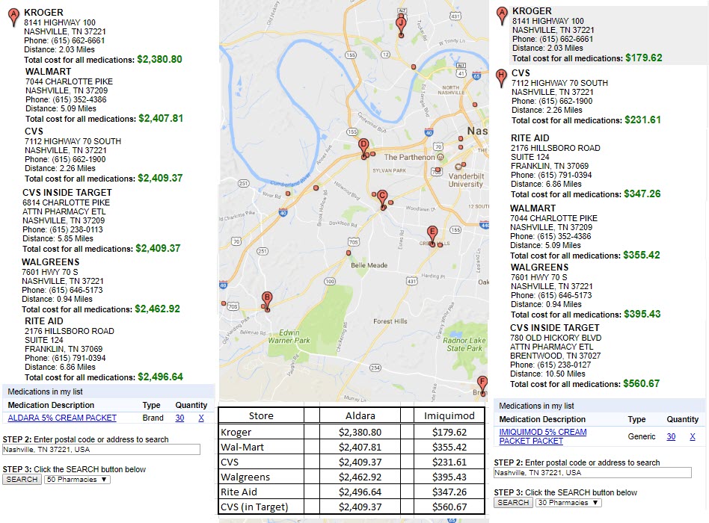
Task: Click the "Radnor Lake State Park" label on the map
Action: (x=464, y=344)
